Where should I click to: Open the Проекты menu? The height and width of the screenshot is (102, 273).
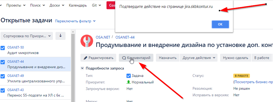[x=16, y=5]
